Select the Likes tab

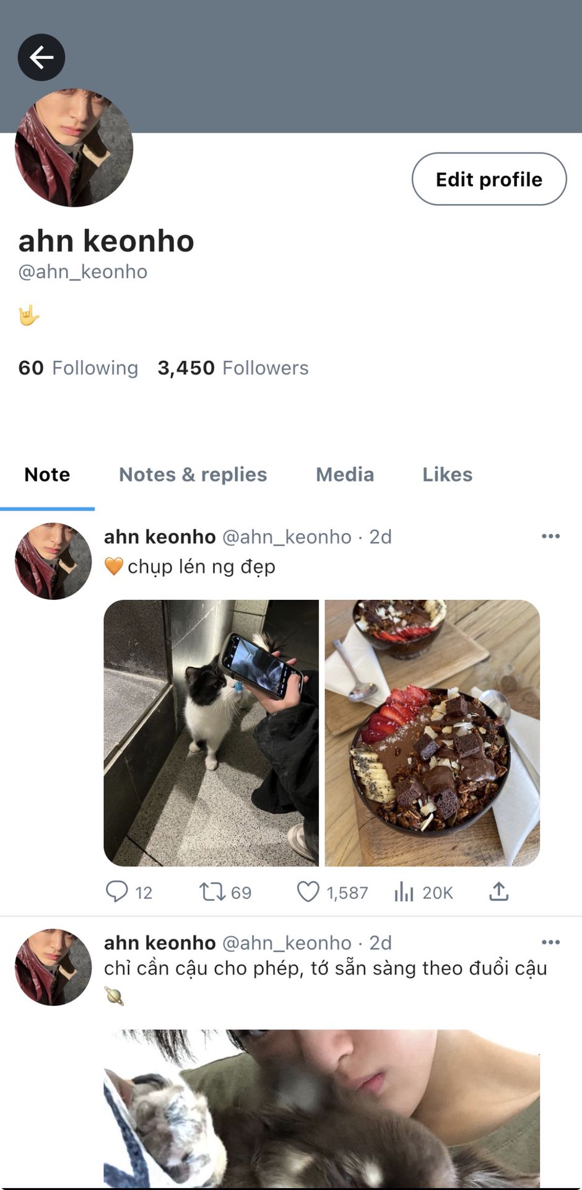point(447,475)
